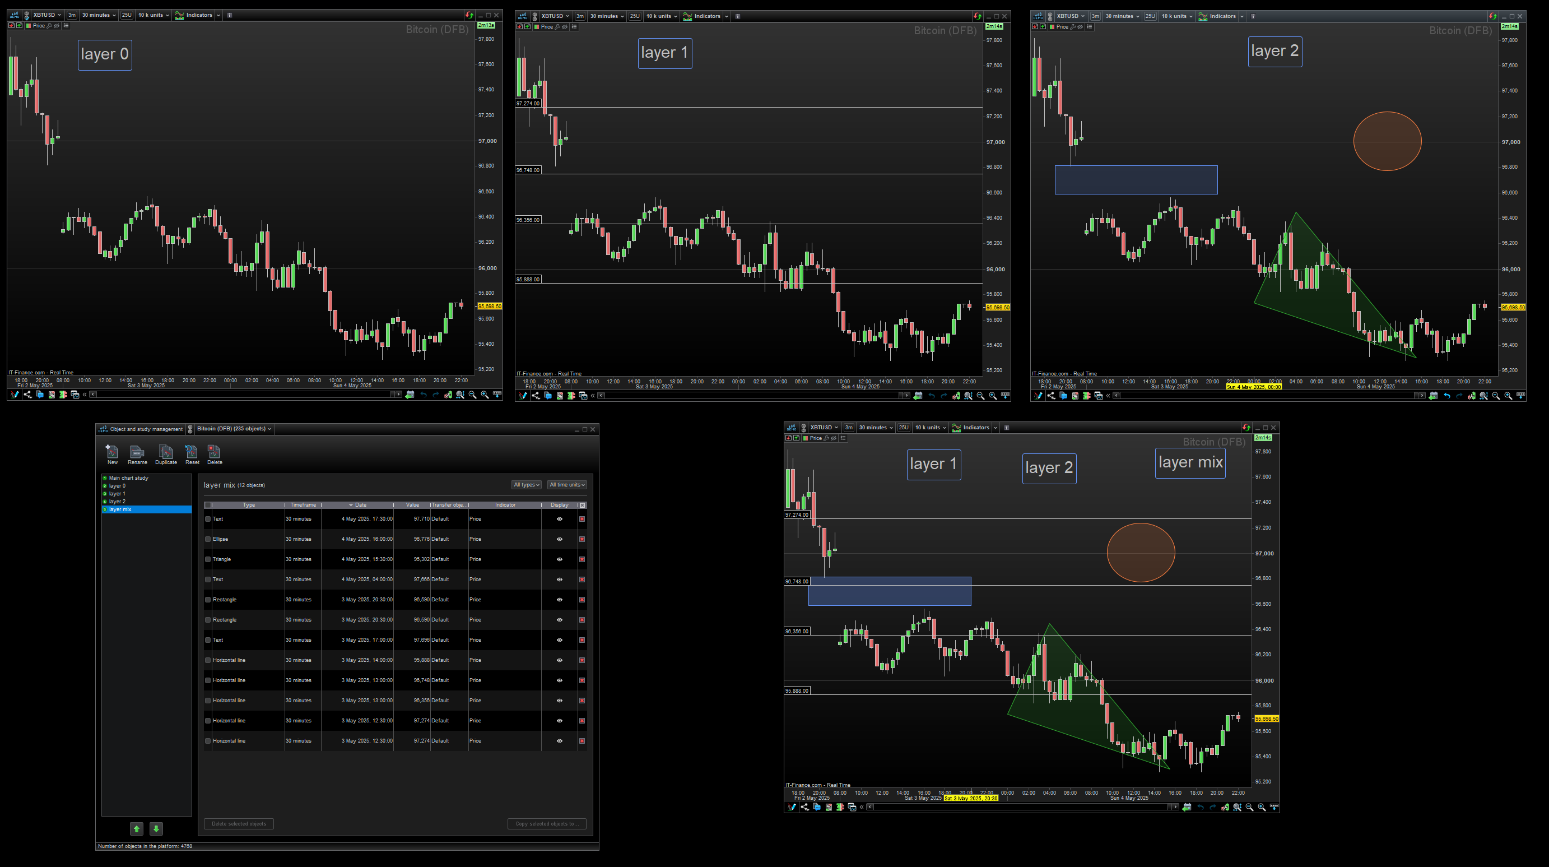Zoom out on the layer 2 chart
1549x867 pixels.
pyautogui.click(x=1495, y=396)
